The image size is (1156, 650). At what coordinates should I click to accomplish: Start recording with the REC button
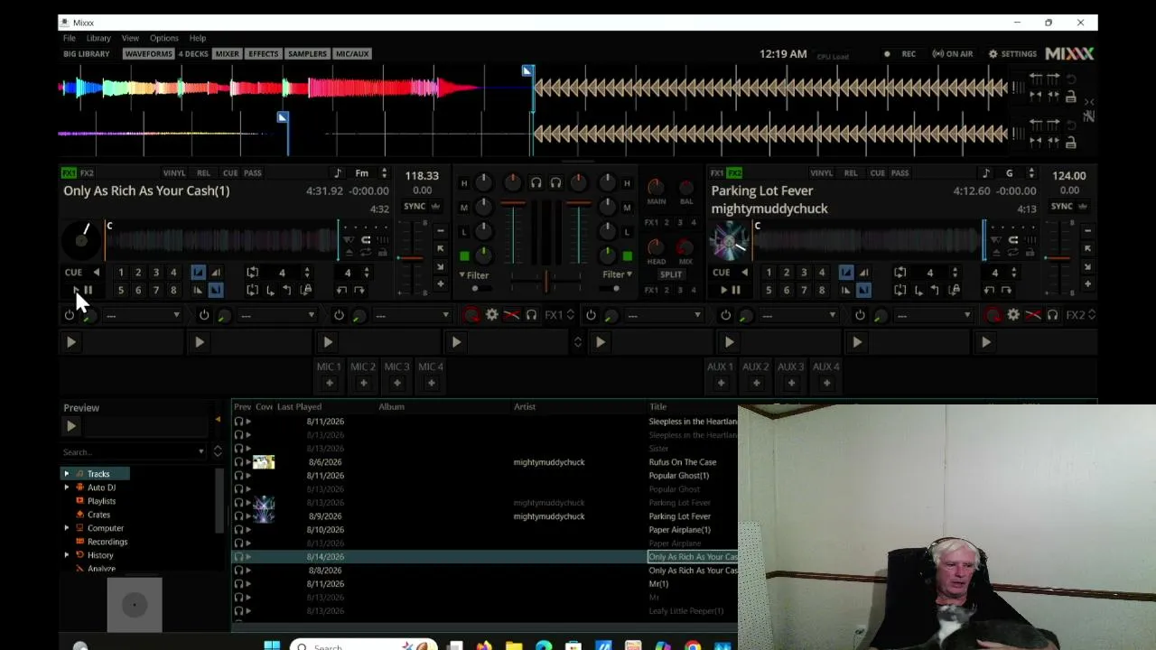[x=901, y=54]
